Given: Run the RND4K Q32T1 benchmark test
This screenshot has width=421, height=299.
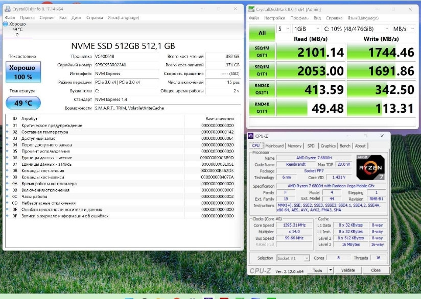Looking at the screenshot, I should (263, 89).
